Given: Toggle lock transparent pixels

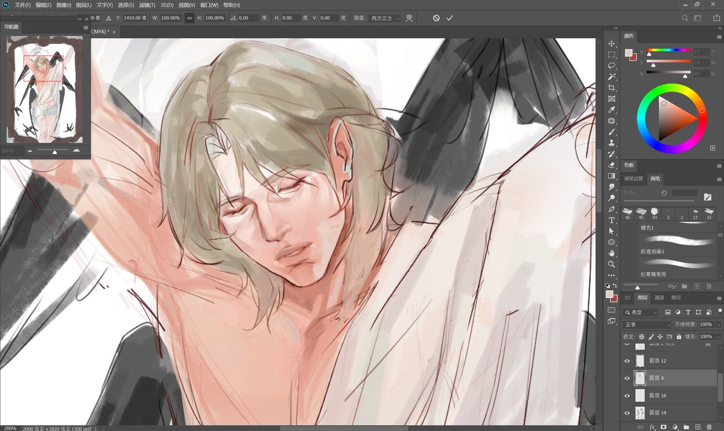Looking at the screenshot, I should point(641,336).
